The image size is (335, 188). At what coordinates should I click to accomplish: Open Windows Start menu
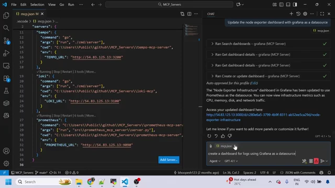coord(8,182)
